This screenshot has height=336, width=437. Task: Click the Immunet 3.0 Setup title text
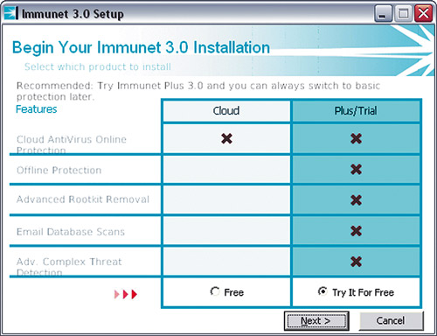[73, 14]
